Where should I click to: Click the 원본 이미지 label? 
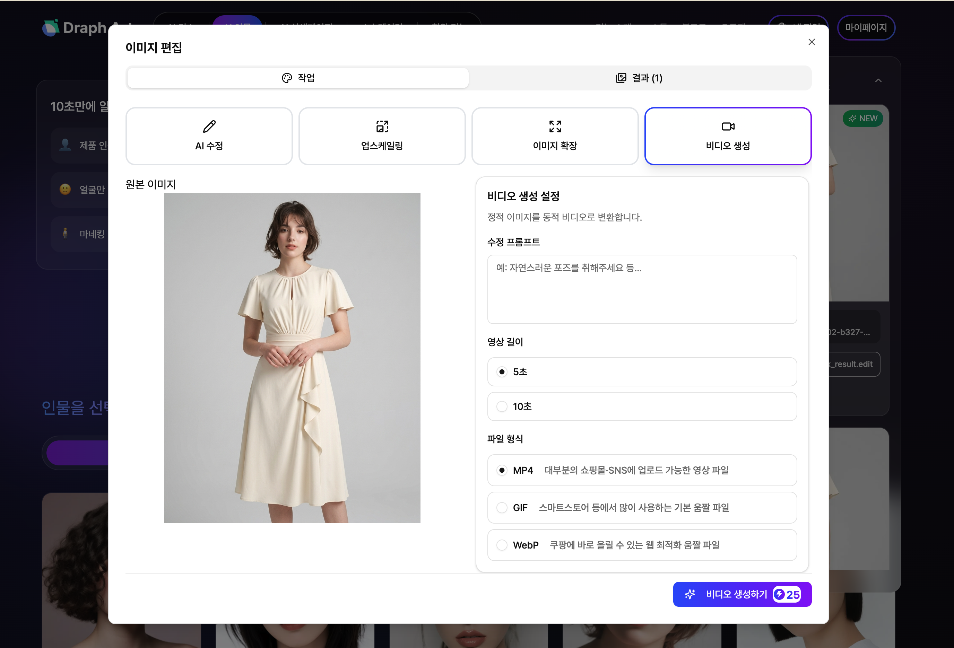point(150,184)
